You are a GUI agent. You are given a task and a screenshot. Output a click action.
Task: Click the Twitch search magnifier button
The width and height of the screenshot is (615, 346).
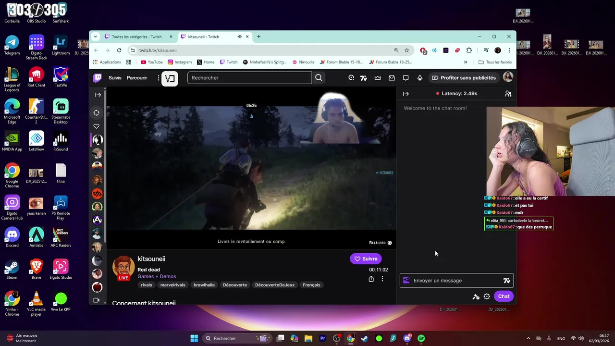(x=319, y=78)
